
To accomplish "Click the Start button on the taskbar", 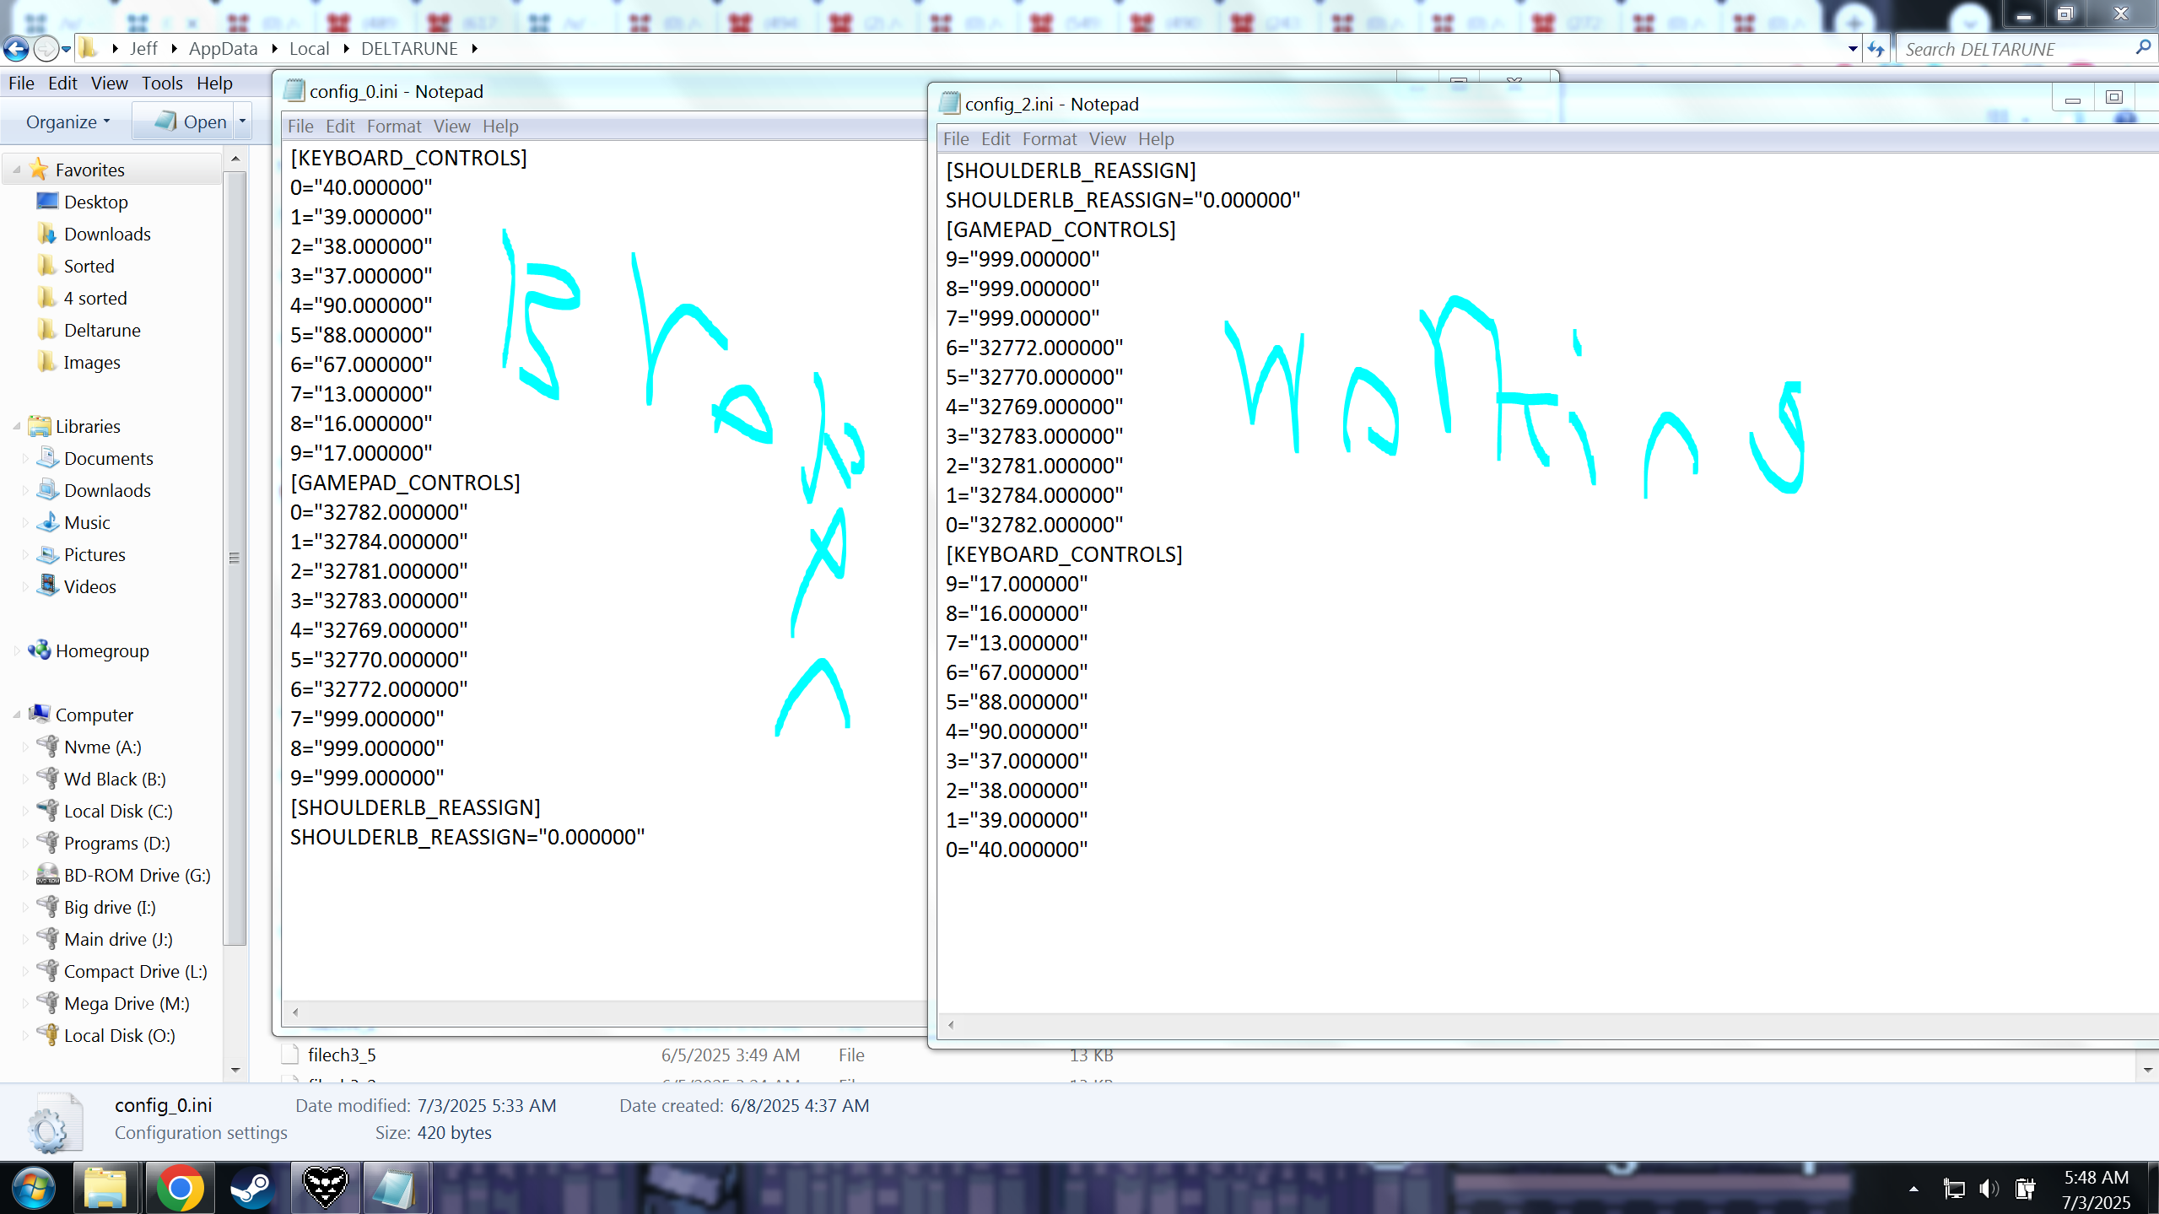I will pos(34,1188).
